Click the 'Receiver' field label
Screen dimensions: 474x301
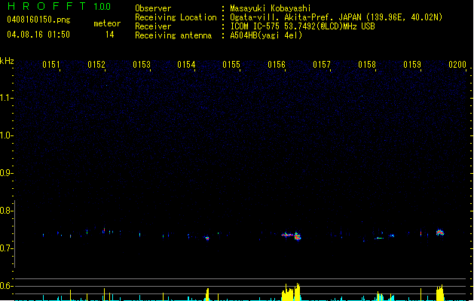coord(153,26)
